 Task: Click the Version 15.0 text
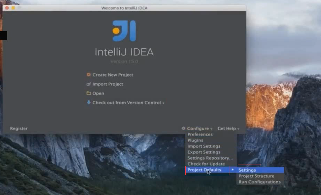[x=124, y=62]
